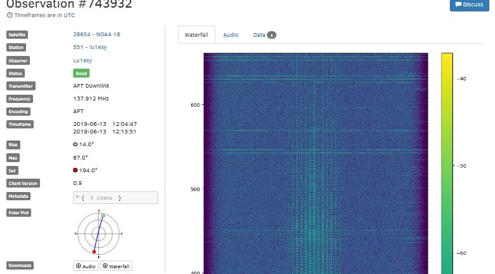Viewport: 495px width, 274px height.
Task: Open station link 551 - lu1esy
Action: pos(92,47)
